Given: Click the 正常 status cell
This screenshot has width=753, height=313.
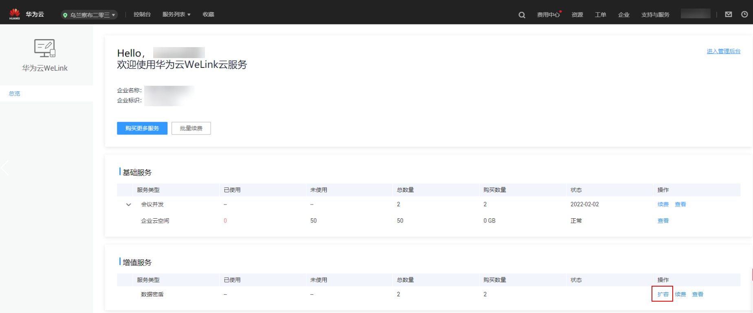Looking at the screenshot, I should point(576,221).
